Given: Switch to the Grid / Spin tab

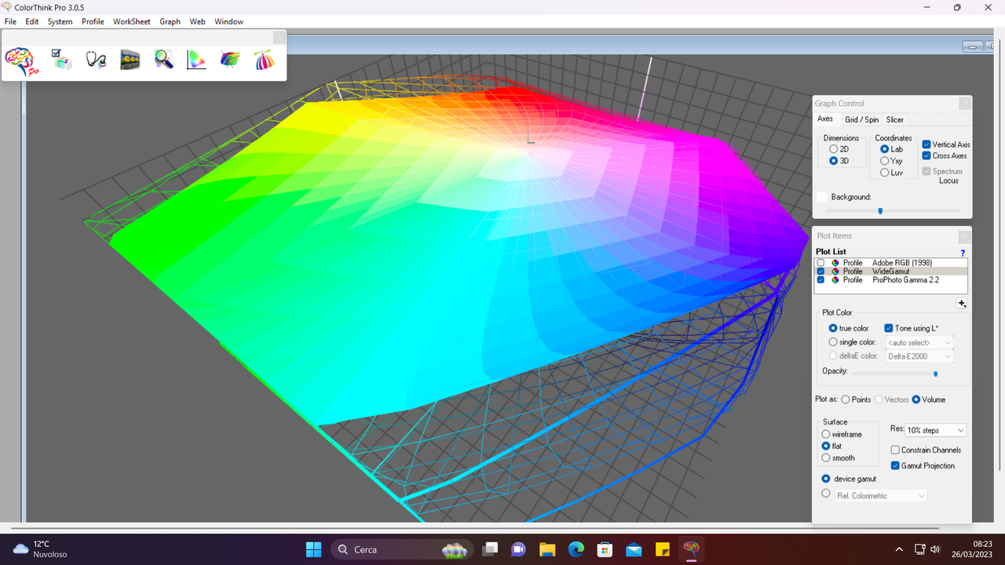Looking at the screenshot, I should 861,119.
